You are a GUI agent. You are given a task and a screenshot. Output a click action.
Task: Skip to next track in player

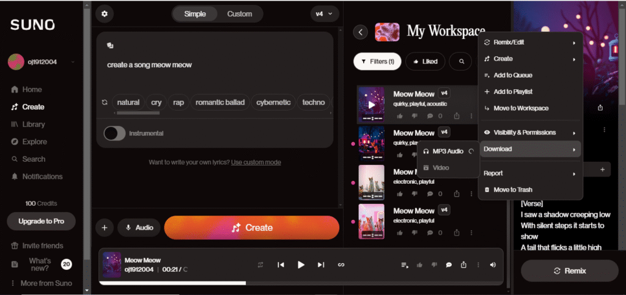[321, 264]
